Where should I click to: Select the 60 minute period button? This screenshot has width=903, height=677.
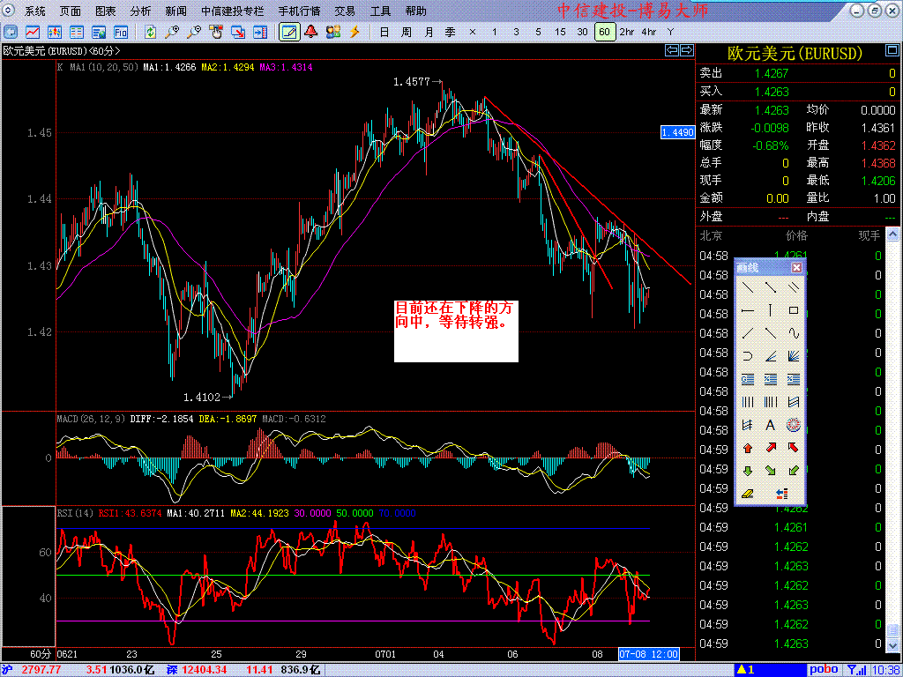(605, 32)
